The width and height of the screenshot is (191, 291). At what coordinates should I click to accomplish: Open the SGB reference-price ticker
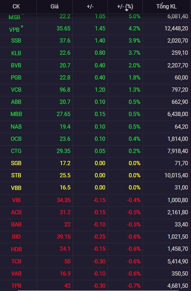coord(16,163)
